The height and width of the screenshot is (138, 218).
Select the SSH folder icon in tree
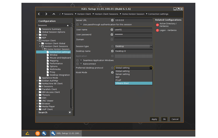pyautogui.click(x=40, y=98)
